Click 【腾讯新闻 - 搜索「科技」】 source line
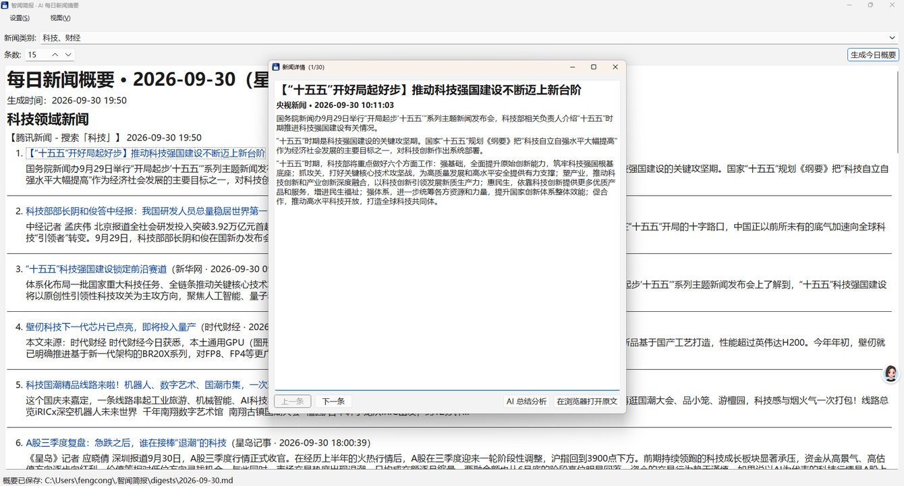The height and width of the screenshot is (486, 904). (104, 137)
